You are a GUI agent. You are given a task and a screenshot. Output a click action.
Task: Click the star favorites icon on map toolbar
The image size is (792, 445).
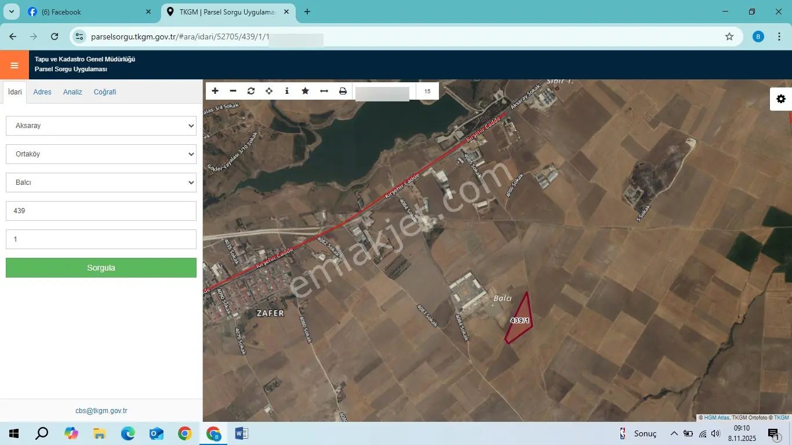pos(306,91)
